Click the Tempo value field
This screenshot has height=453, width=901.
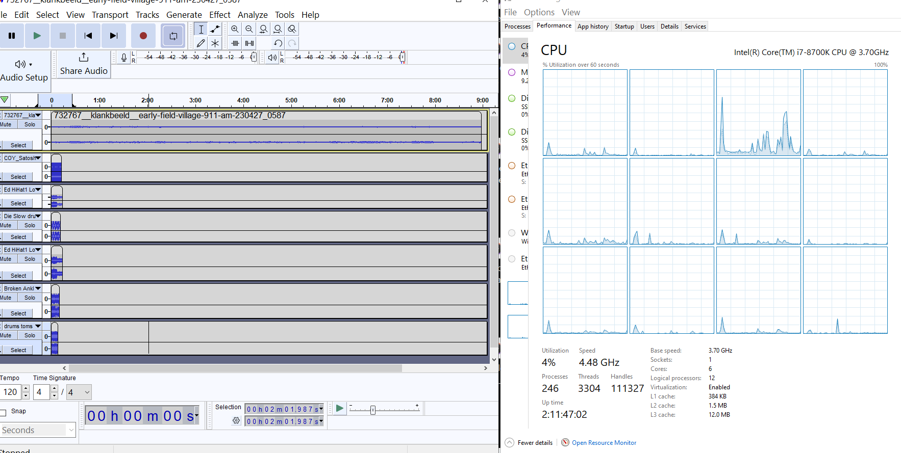point(10,392)
